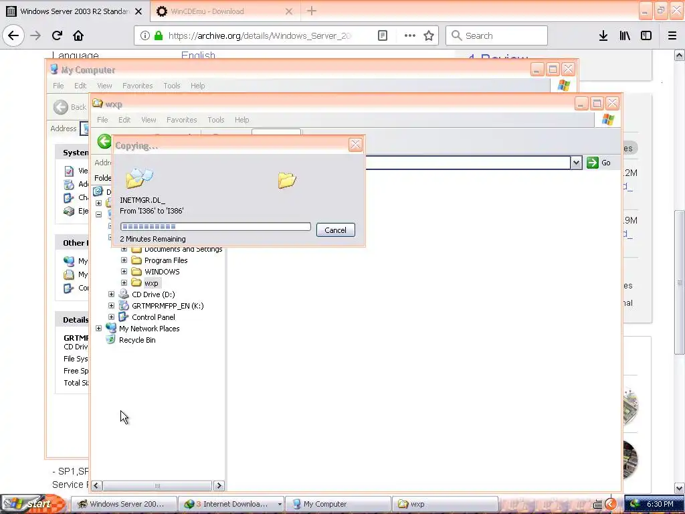Select Program Files folder in tree
The image size is (685, 514).
[x=166, y=260]
